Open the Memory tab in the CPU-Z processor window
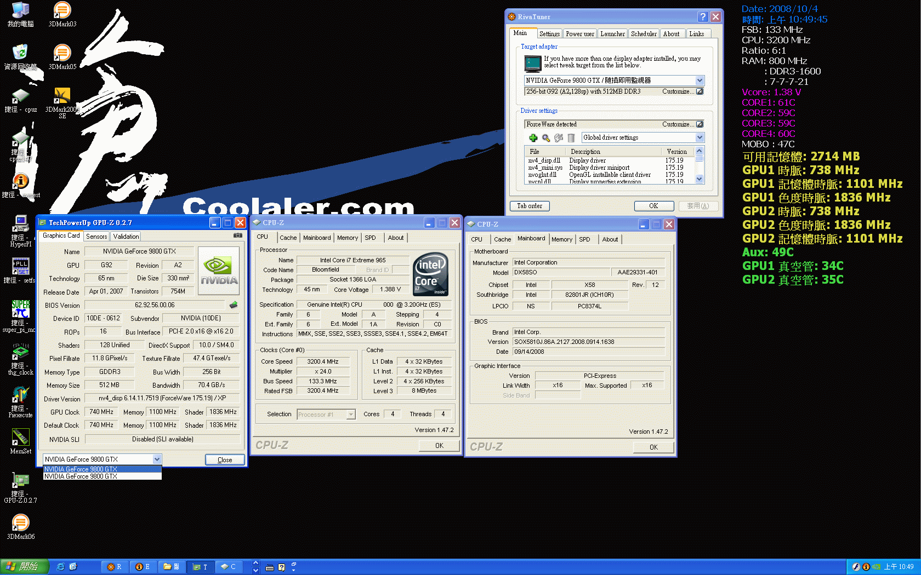The image size is (921, 575). coord(348,238)
